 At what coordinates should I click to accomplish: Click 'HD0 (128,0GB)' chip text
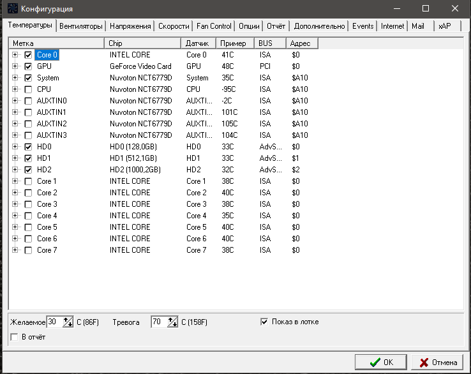pyautogui.click(x=133, y=147)
